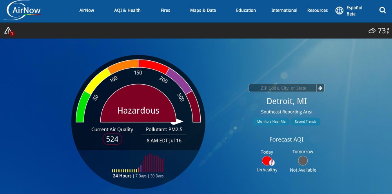Click the white gauge needle pointer
The width and height of the screenshot is (392, 194).
pos(177,121)
